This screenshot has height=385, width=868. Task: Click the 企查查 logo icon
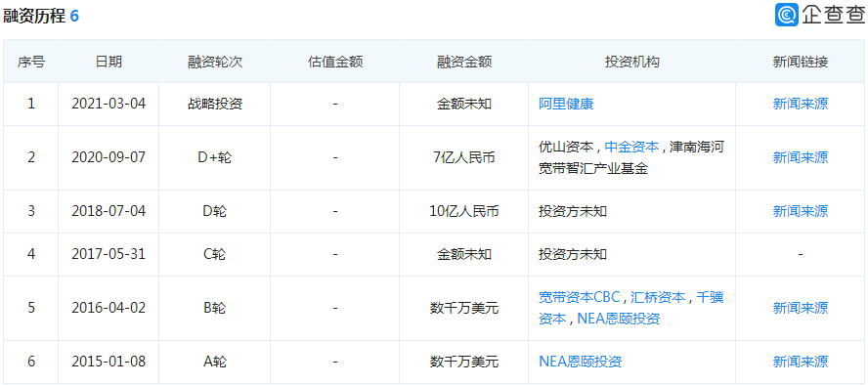787,15
